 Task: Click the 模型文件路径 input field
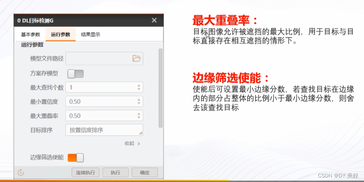pos(104,58)
